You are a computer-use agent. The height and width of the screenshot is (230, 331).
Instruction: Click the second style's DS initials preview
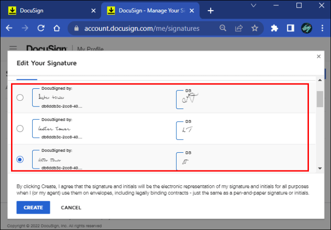[x=185, y=130]
